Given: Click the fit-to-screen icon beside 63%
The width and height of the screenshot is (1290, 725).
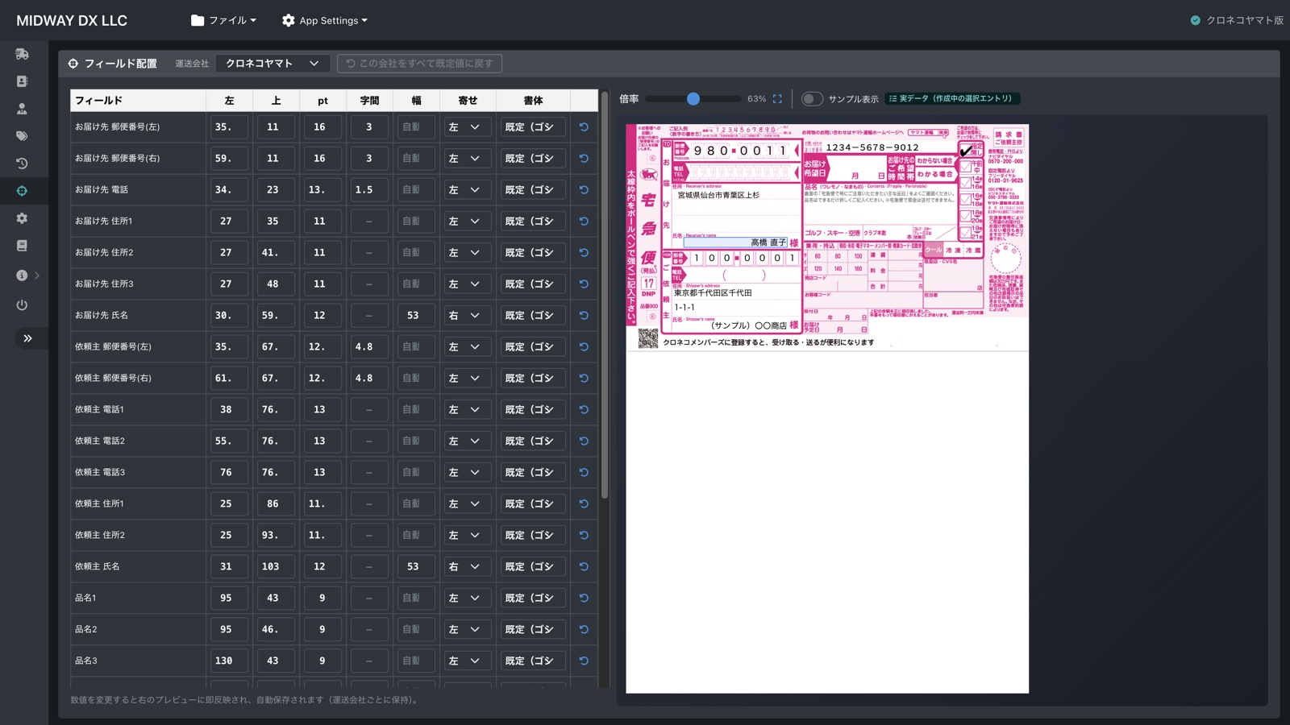Looking at the screenshot, I should (777, 99).
